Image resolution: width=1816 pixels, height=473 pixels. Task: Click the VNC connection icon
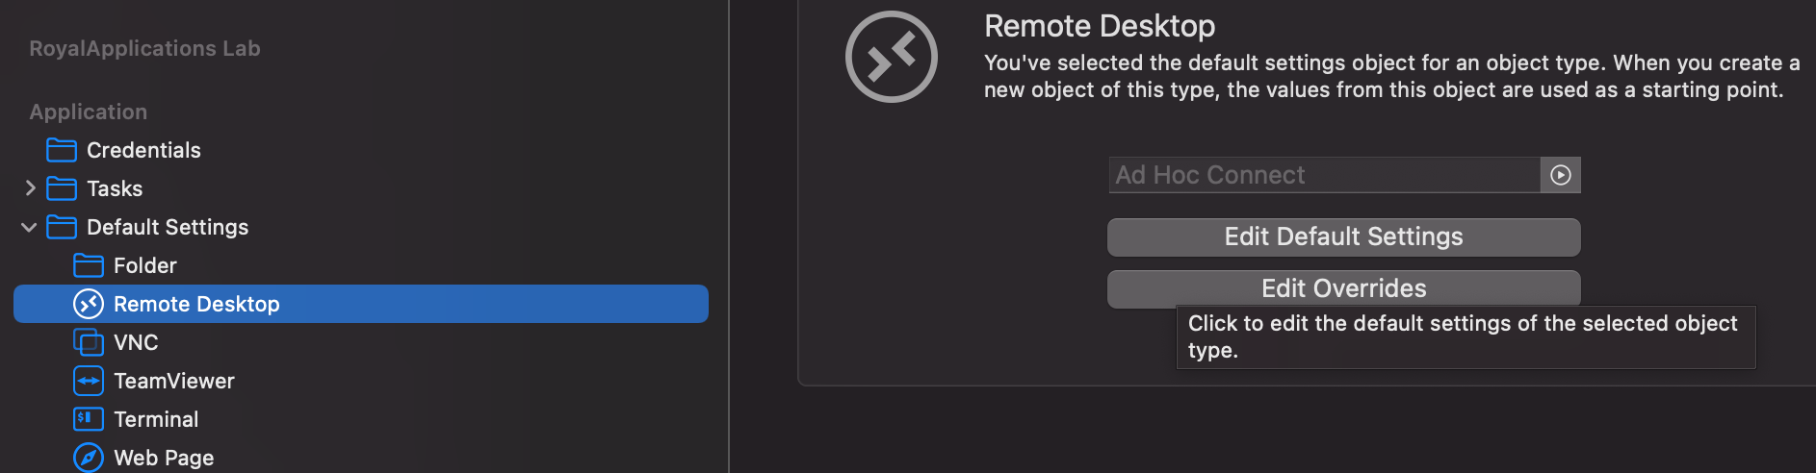89,342
